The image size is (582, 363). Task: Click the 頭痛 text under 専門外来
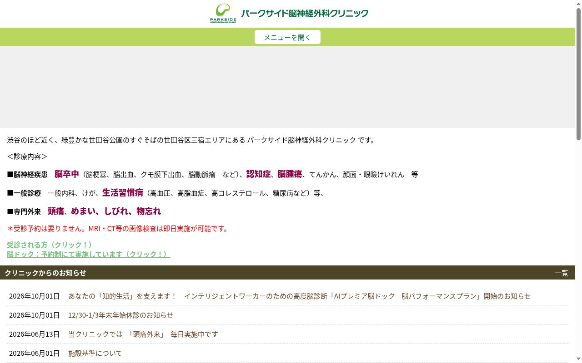pos(56,211)
